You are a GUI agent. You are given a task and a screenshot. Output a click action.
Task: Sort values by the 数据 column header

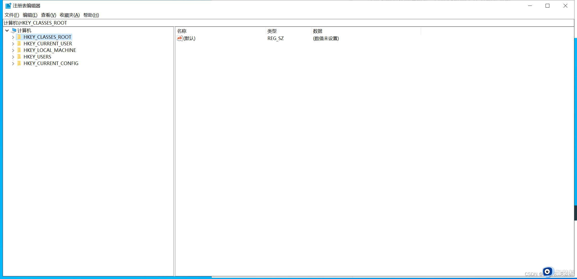(366, 31)
